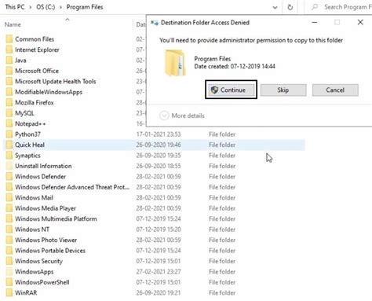
Task: Select Windows Security folder icon
Action: click(x=9, y=261)
